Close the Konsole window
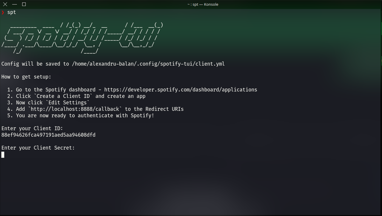 click(5, 4)
